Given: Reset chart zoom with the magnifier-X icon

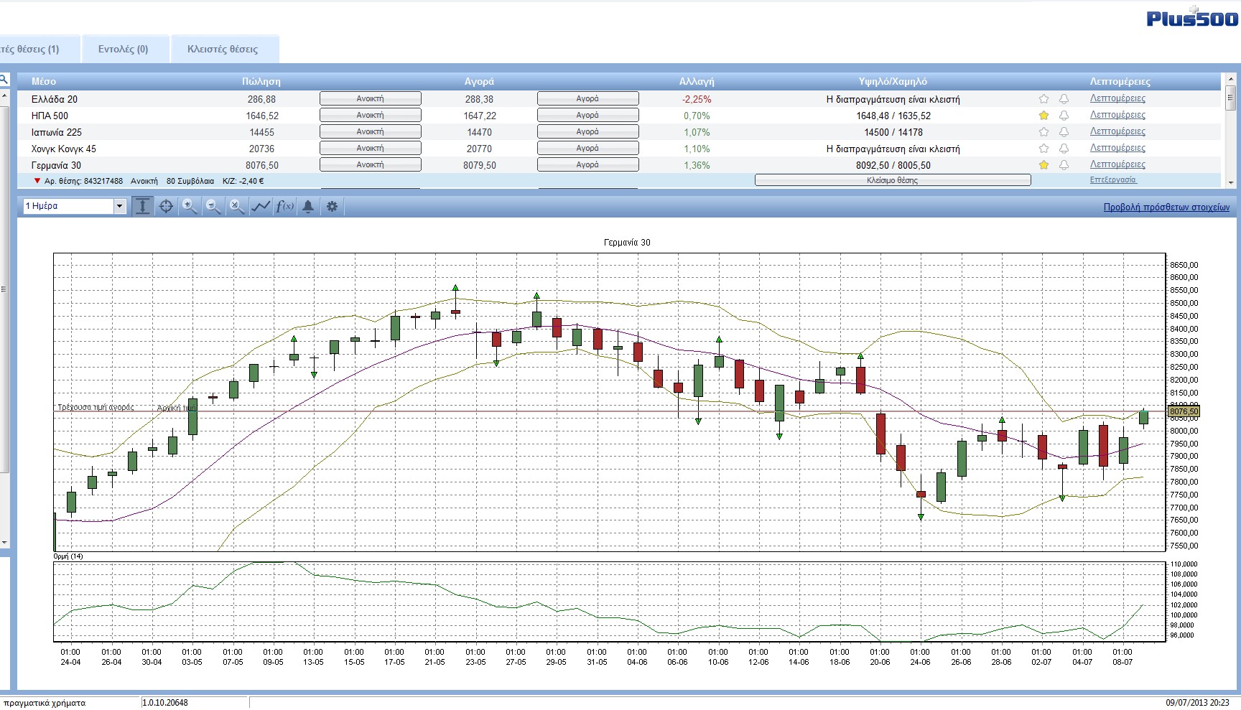Looking at the screenshot, I should click(x=236, y=207).
